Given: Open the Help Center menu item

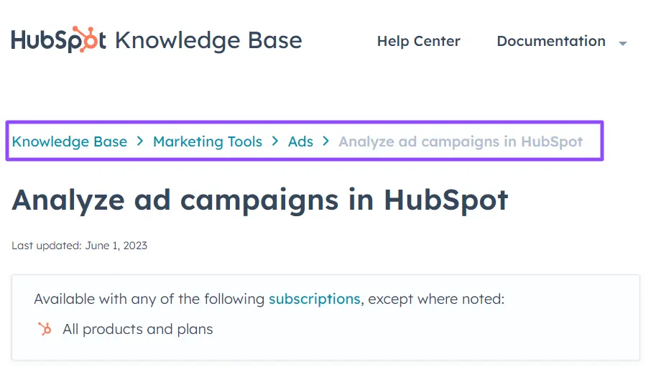Looking at the screenshot, I should pyautogui.click(x=418, y=42).
